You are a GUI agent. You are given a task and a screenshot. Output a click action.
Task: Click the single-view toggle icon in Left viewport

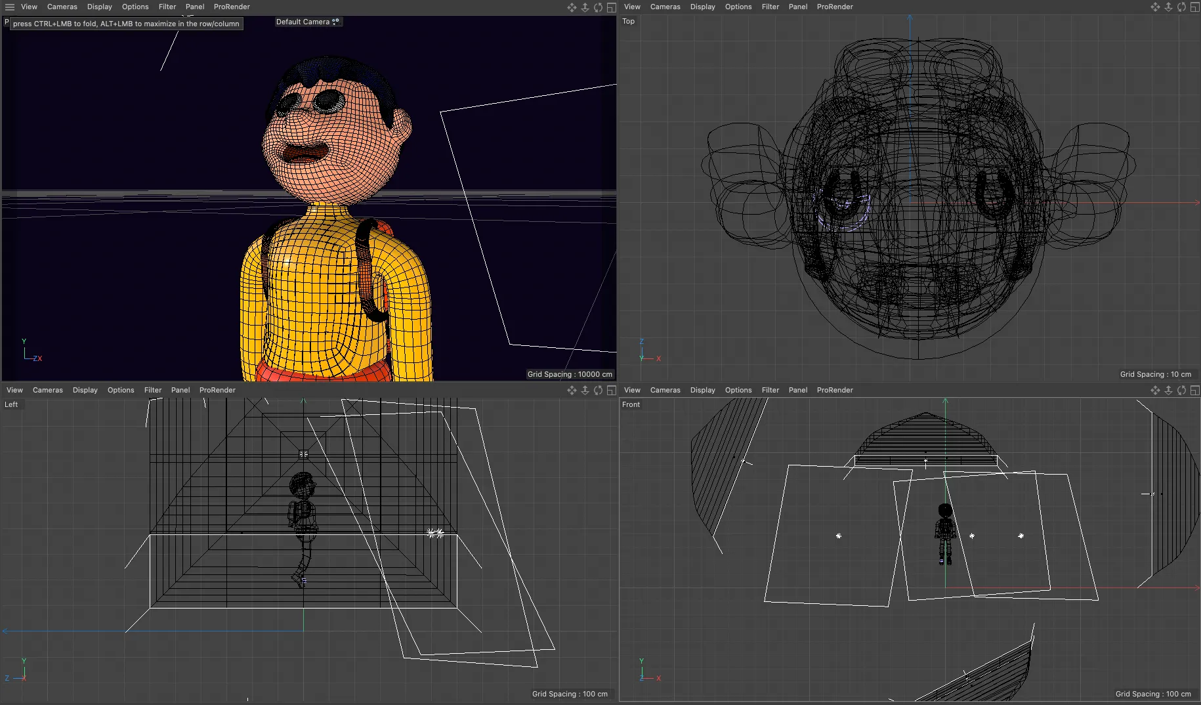point(611,390)
